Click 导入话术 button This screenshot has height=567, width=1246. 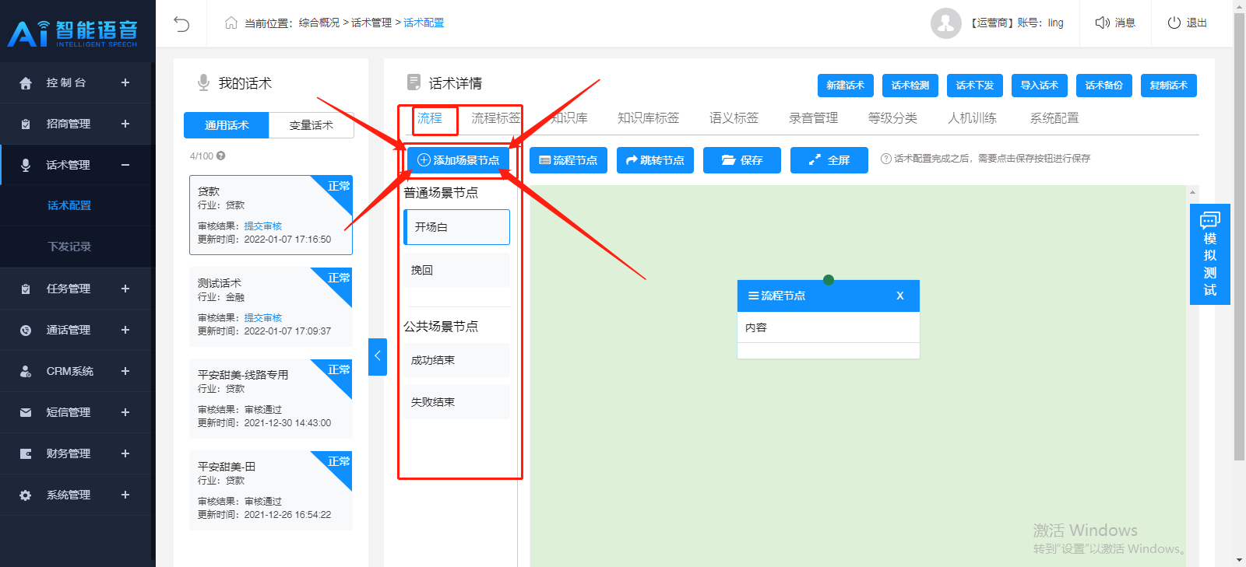tap(1040, 86)
